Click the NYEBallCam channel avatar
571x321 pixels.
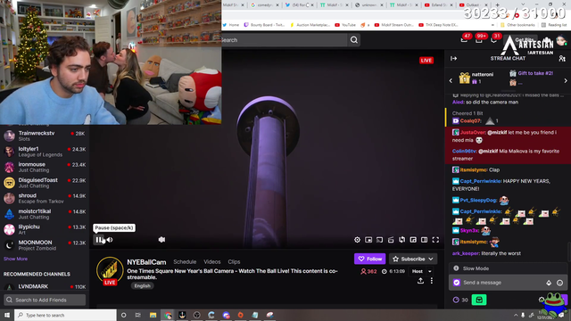pyautogui.click(x=110, y=270)
